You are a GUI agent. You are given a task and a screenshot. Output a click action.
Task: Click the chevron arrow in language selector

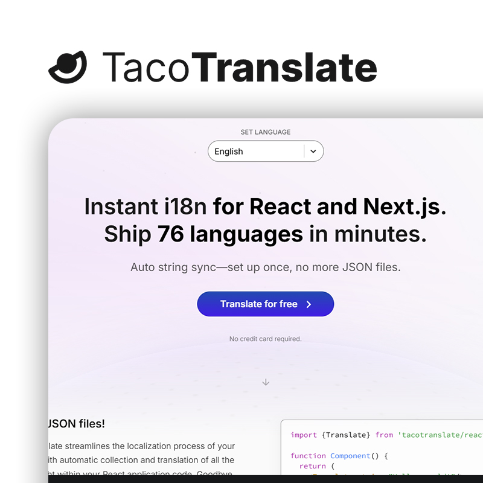point(313,152)
